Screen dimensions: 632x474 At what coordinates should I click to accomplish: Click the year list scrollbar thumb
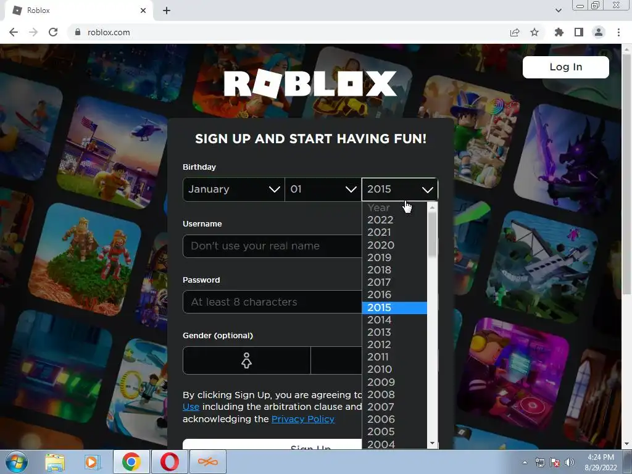[x=432, y=235]
